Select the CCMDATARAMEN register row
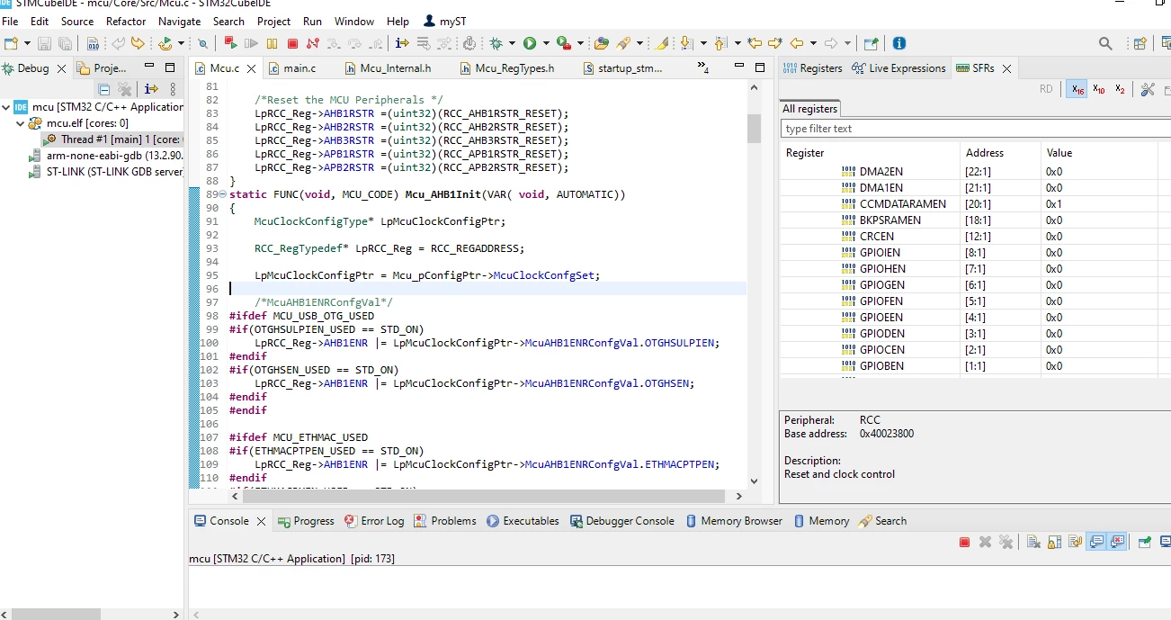Image resolution: width=1171 pixels, height=620 pixels. pos(975,204)
